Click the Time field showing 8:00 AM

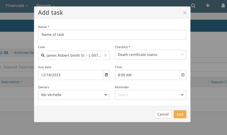(147, 75)
